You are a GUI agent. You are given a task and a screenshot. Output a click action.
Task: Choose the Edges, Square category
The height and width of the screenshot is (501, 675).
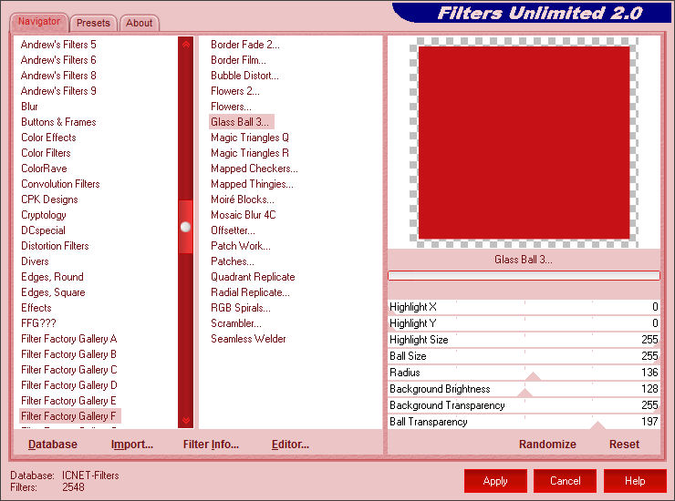click(53, 292)
